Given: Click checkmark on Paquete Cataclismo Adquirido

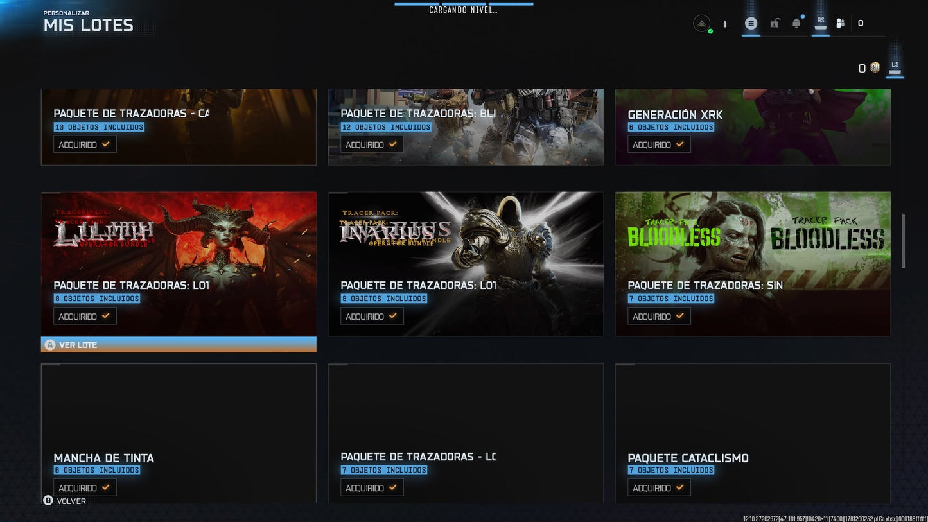Looking at the screenshot, I should point(679,488).
